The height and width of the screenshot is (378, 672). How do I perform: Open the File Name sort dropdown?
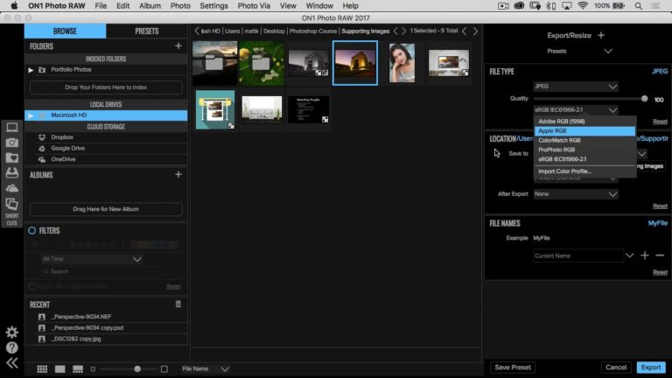205,369
